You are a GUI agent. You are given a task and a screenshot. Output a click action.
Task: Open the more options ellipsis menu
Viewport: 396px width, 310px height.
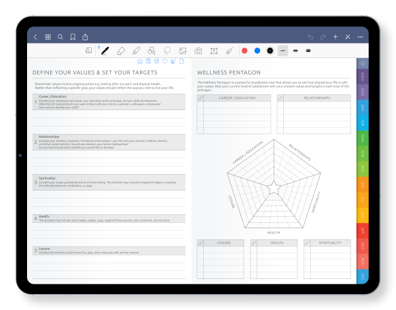click(x=360, y=37)
